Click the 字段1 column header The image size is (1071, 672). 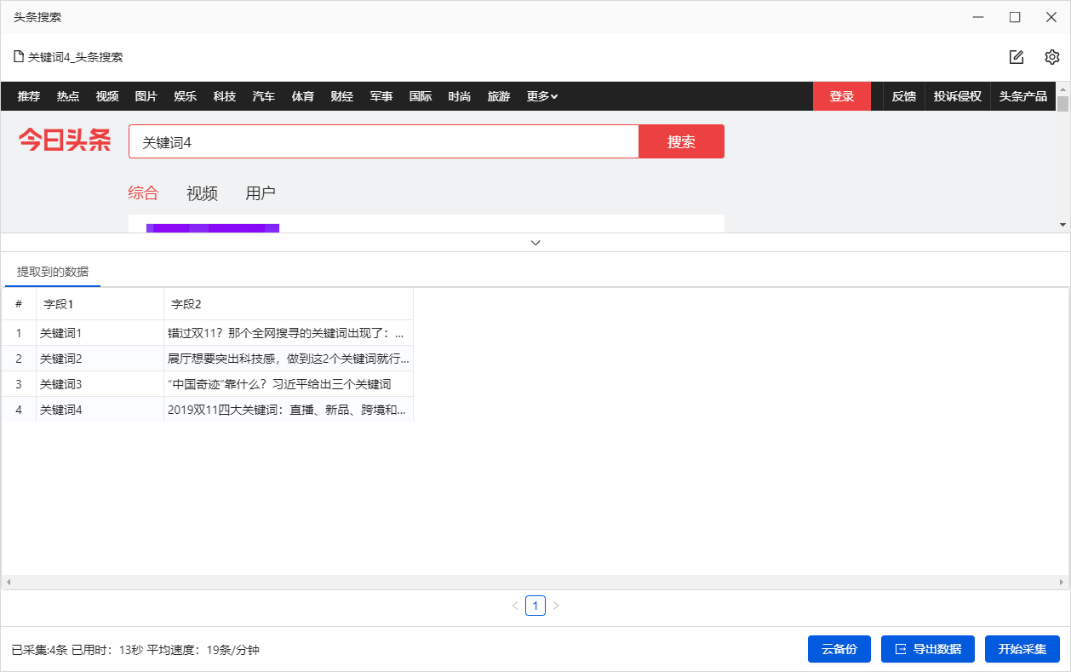click(x=100, y=304)
